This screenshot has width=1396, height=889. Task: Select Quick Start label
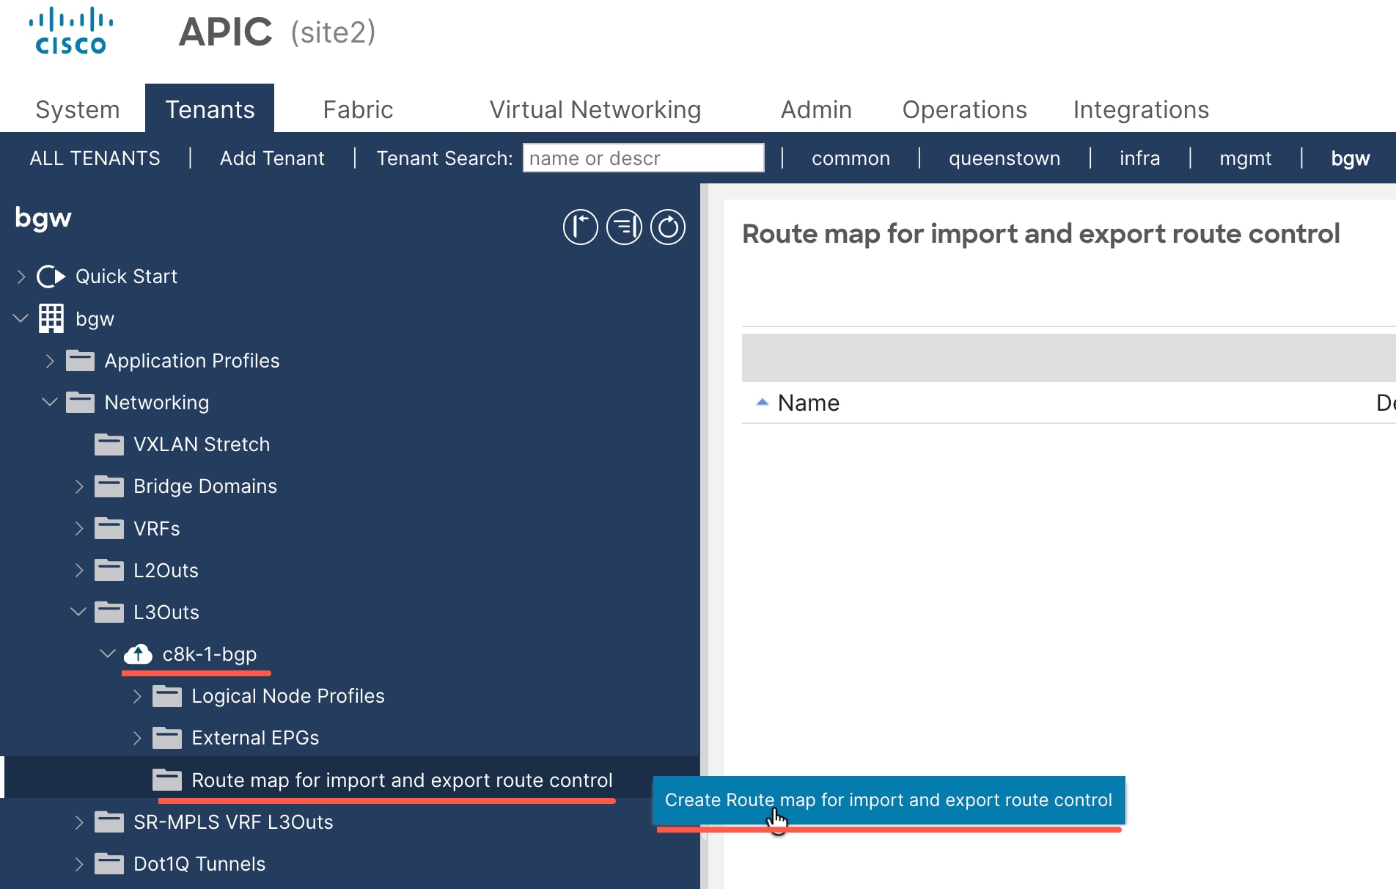coord(126,277)
